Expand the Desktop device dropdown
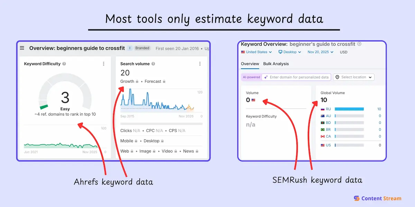Image resolution: width=415 pixels, height=207 pixels. [x=290, y=52]
